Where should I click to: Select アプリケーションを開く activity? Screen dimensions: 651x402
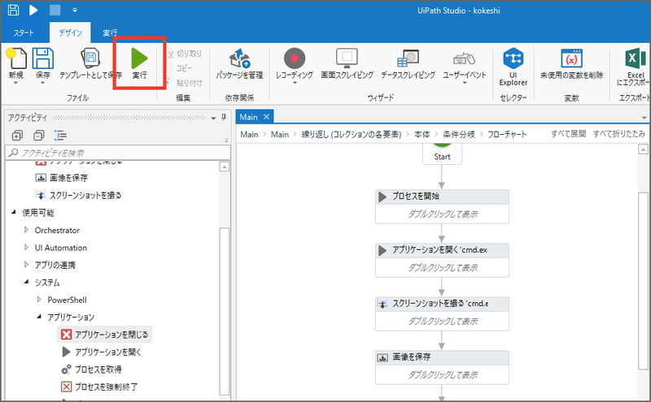pos(102,352)
